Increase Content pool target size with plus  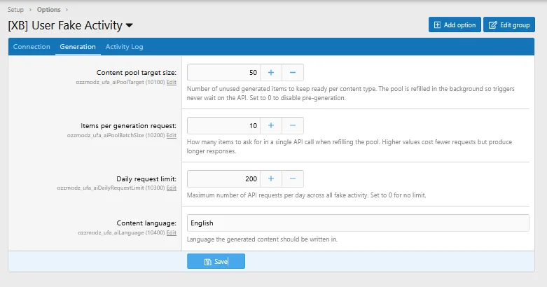[x=271, y=73]
